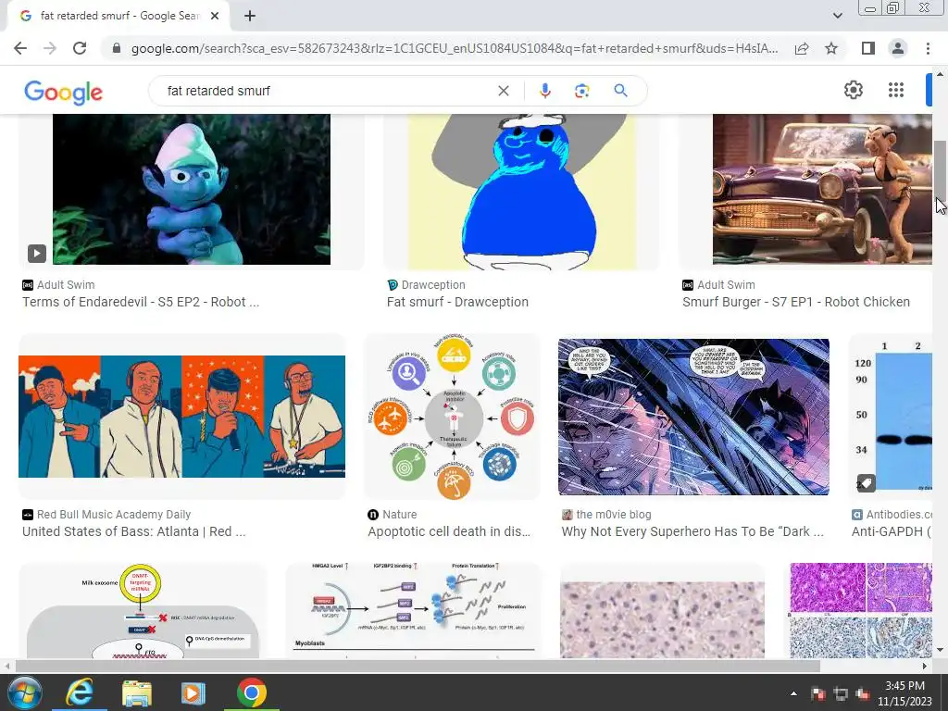Click the Chrome taskbar icon
The image size is (948, 711).
tap(252, 692)
